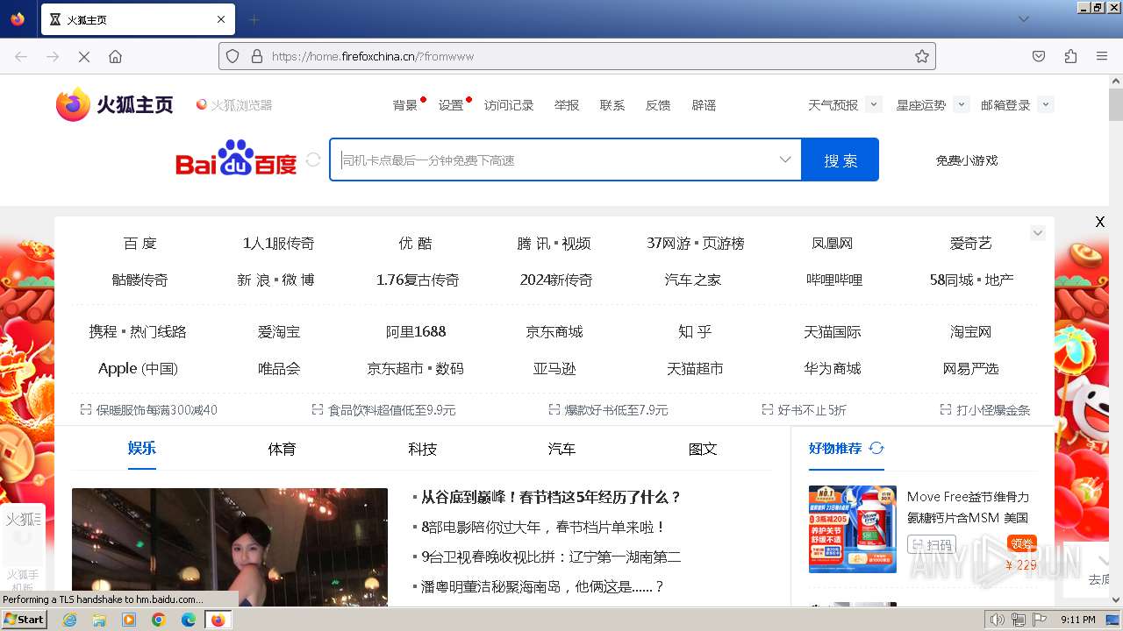This screenshot has height=631, width=1123.
Task: Close the 火狐主页 tab
Action: 221,19
